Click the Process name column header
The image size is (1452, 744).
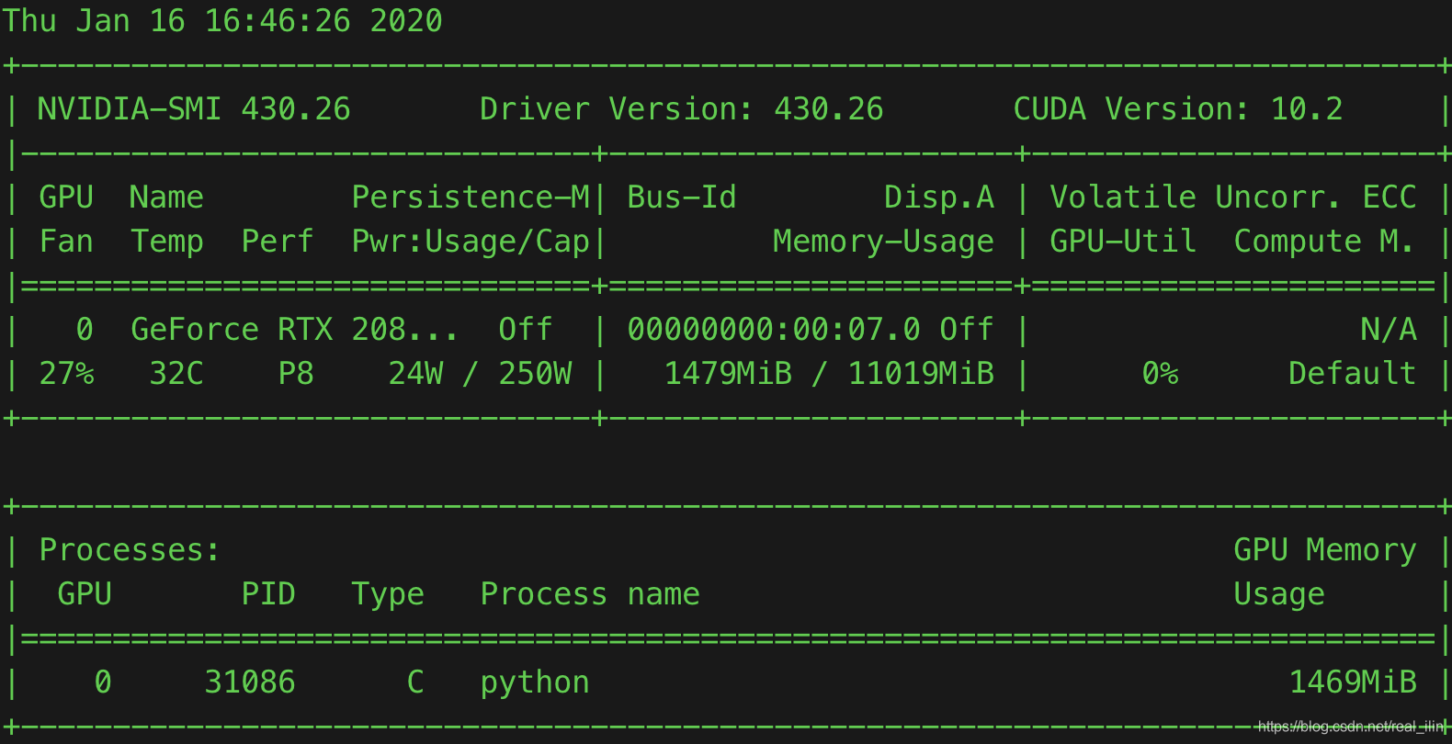pos(589,593)
